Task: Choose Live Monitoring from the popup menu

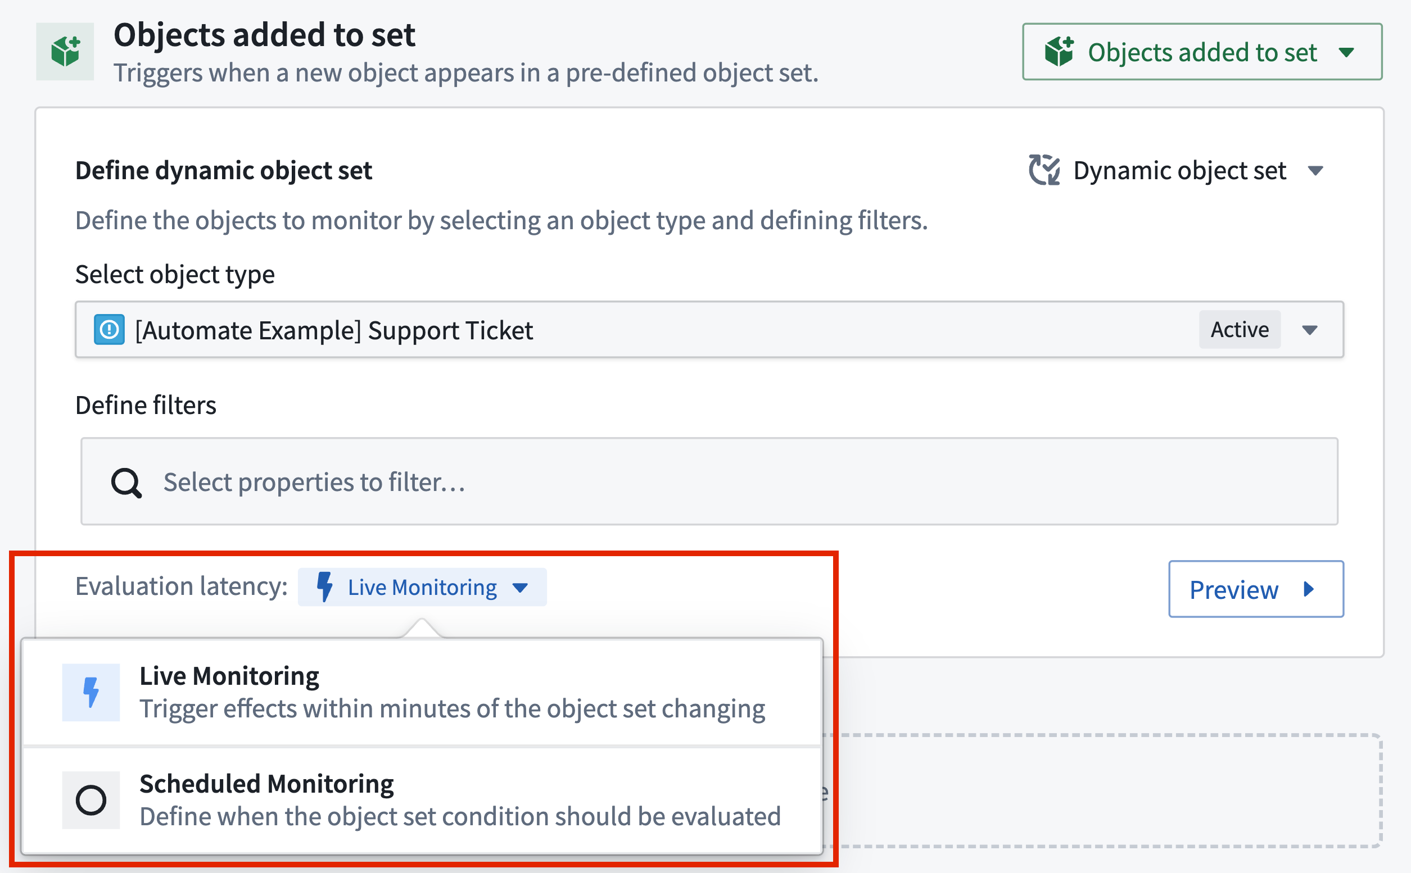Action: (422, 692)
